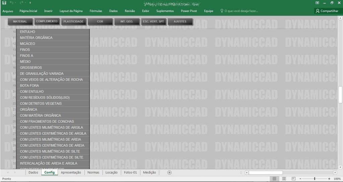This screenshot has height=182, width=343.
Task: Click the Page Break Preview icon
Action: (293, 179)
